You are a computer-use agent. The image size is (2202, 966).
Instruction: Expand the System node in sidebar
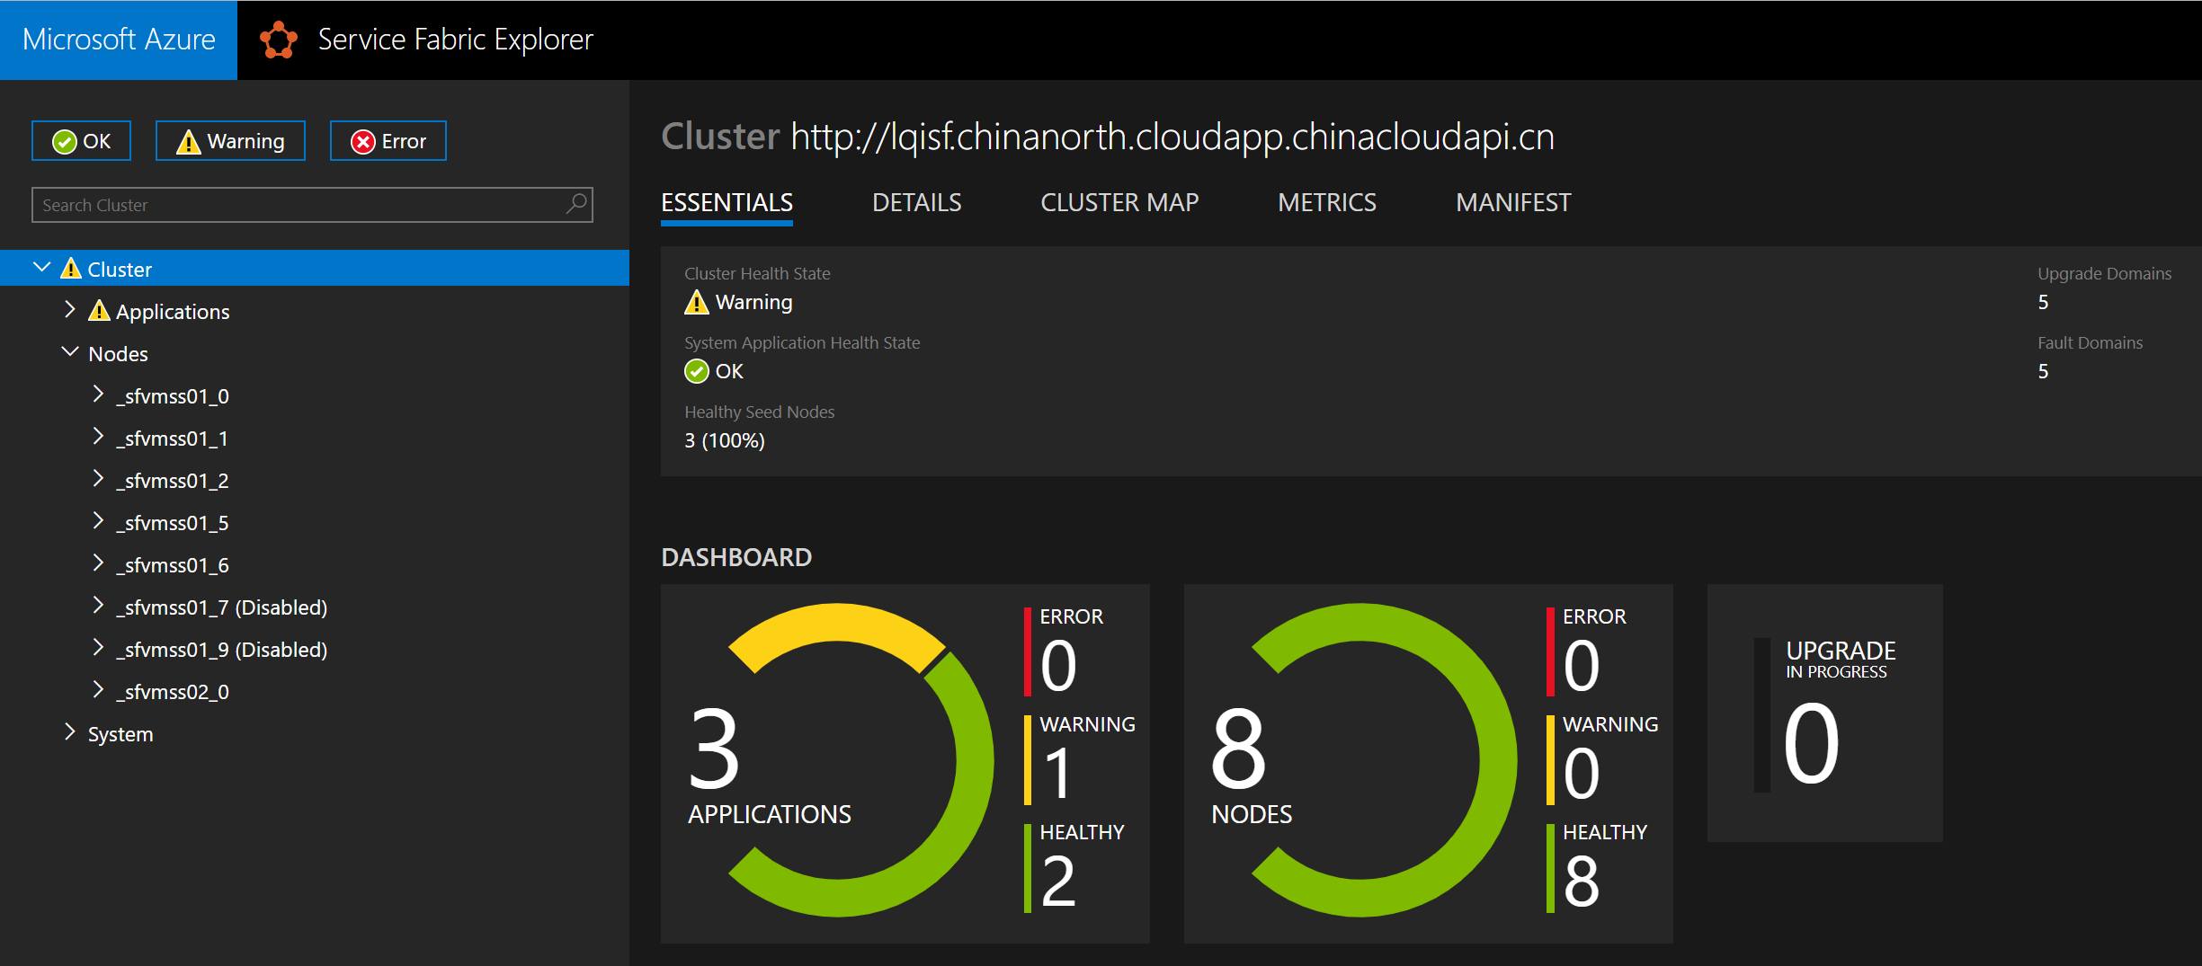click(x=70, y=732)
